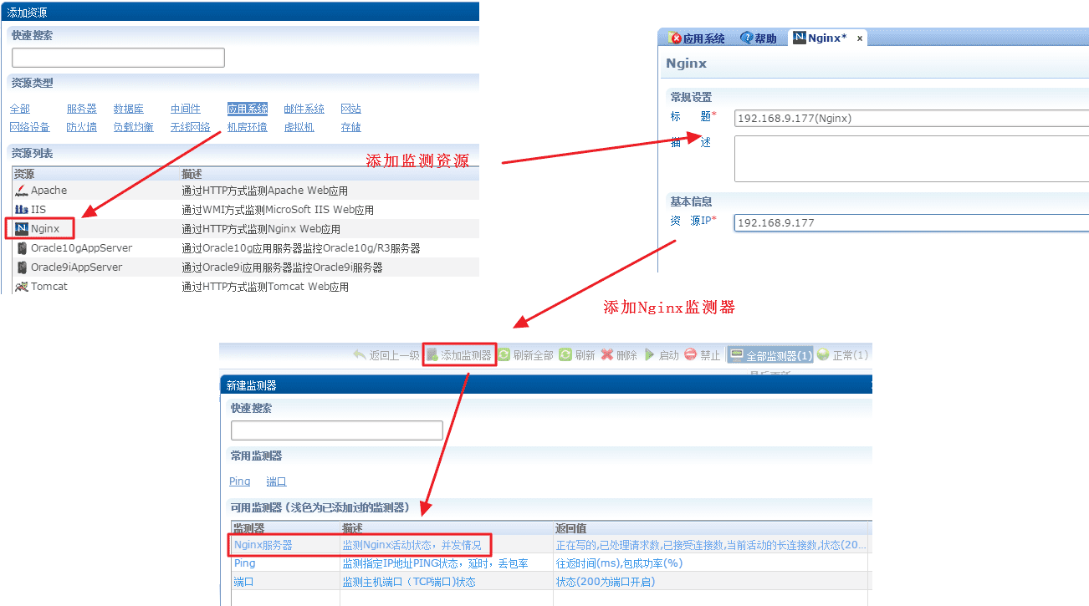Select resource type 数据库
Viewport: 1089px width, 606px height.
pyautogui.click(x=129, y=109)
